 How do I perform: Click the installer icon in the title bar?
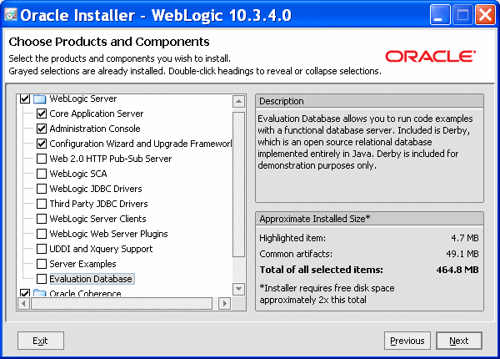pyautogui.click(x=11, y=15)
